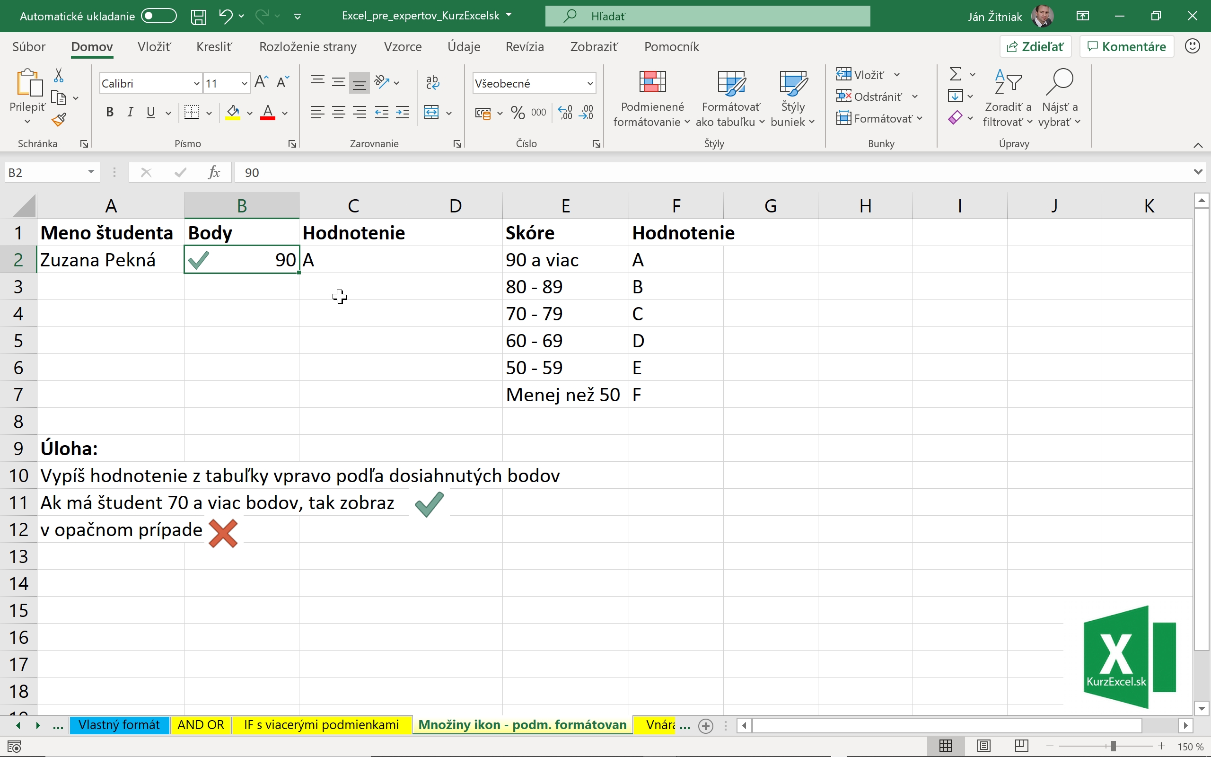1211x757 pixels.
Task: Open the Súbor menu
Action: [x=29, y=46]
